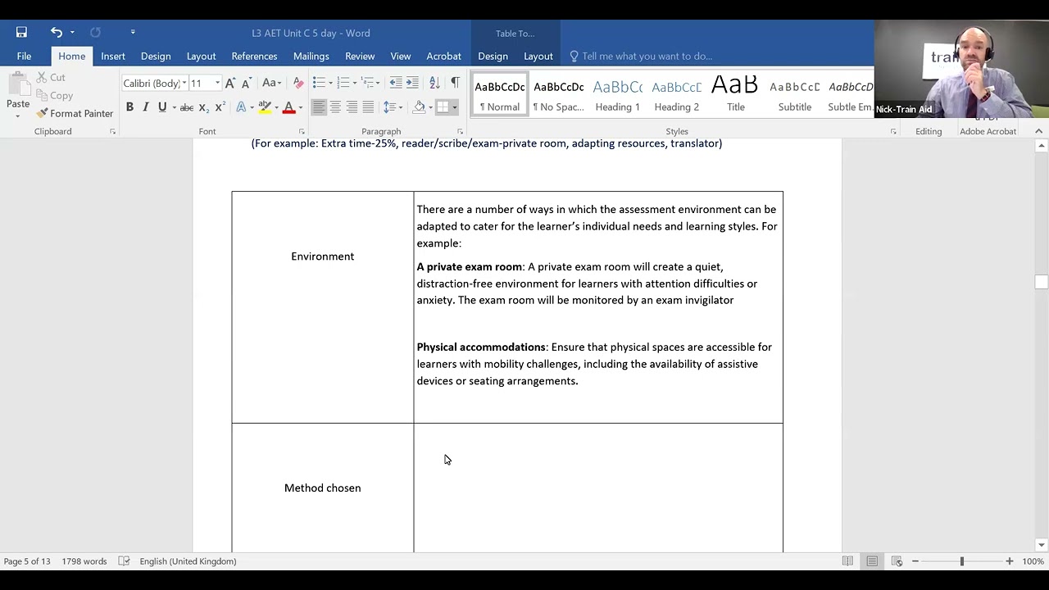Toggle italic formatting
The width and height of the screenshot is (1049, 590).
click(x=145, y=107)
